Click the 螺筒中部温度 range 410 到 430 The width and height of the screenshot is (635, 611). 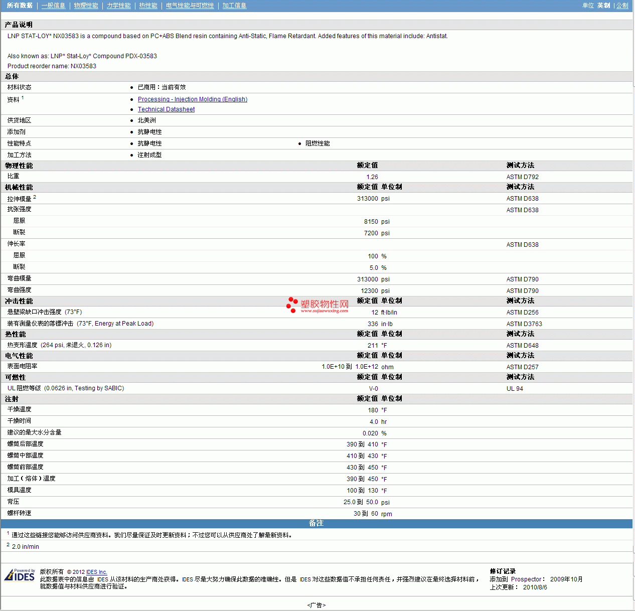pyautogui.click(x=362, y=456)
